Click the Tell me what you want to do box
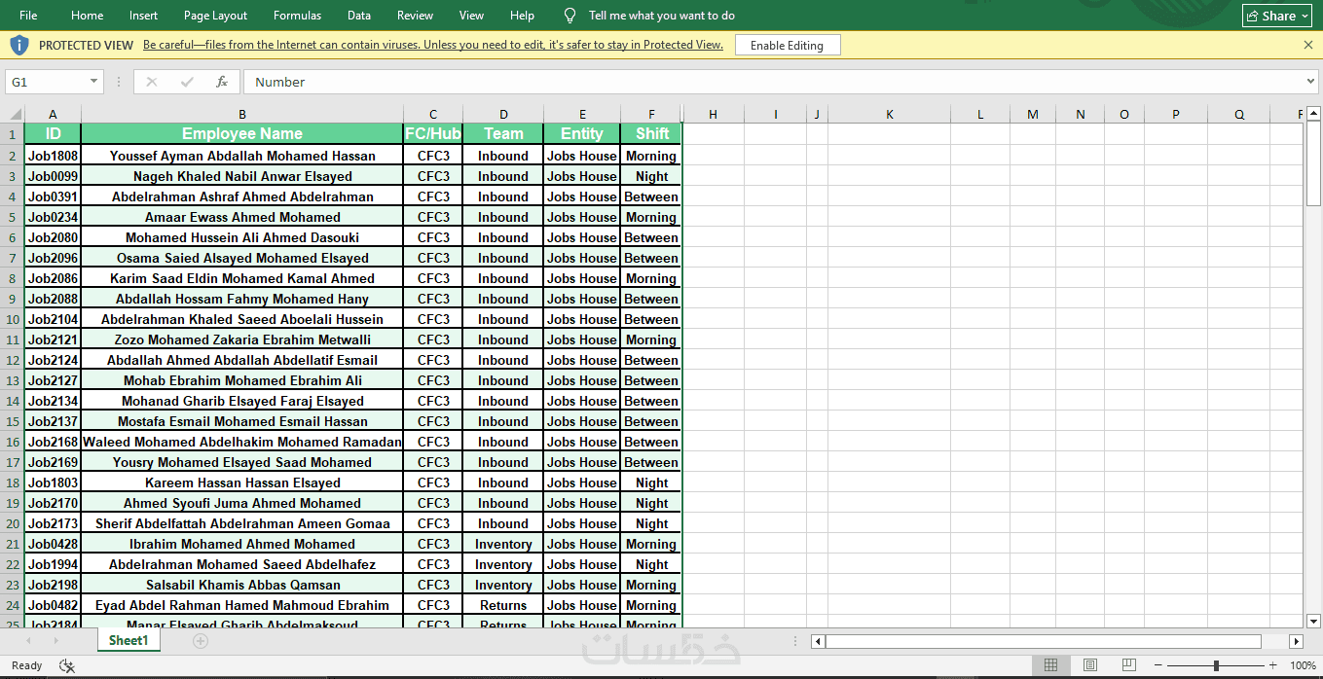 (662, 16)
